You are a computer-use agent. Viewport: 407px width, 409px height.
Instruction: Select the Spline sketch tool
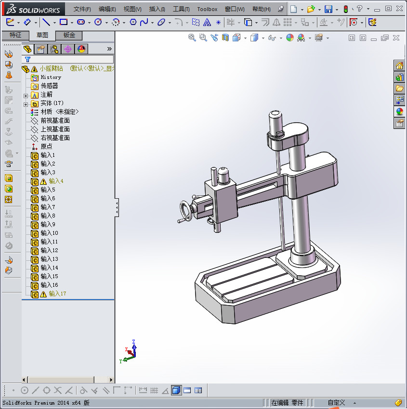144,22
